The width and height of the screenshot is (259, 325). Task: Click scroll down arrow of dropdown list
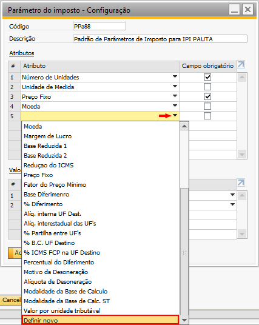(184, 320)
